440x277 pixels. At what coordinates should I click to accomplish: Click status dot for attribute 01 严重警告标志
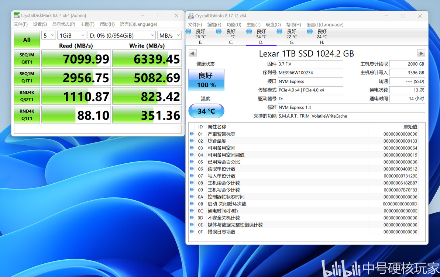192,134
